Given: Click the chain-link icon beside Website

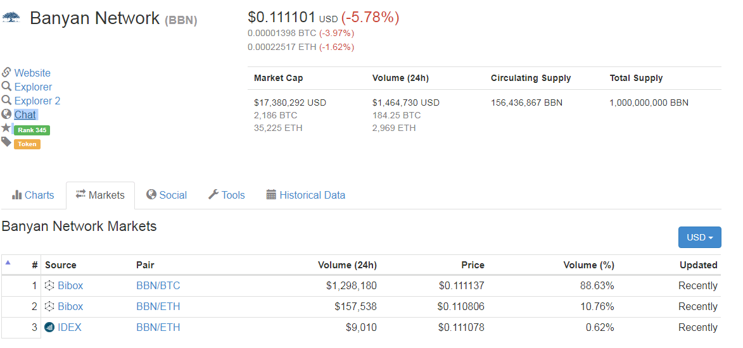Looking at the screenshot, I should tap(6, 72).
